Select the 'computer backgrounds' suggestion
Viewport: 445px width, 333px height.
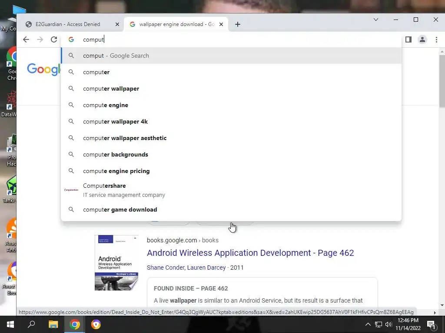tap(231, 155)
